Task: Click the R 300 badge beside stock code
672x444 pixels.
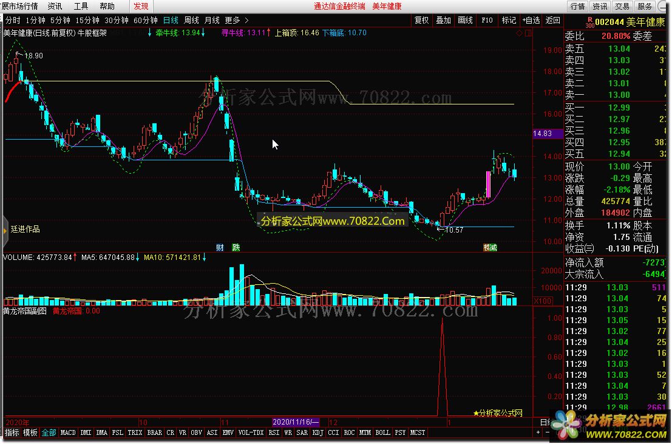Action: coord(590,22)
